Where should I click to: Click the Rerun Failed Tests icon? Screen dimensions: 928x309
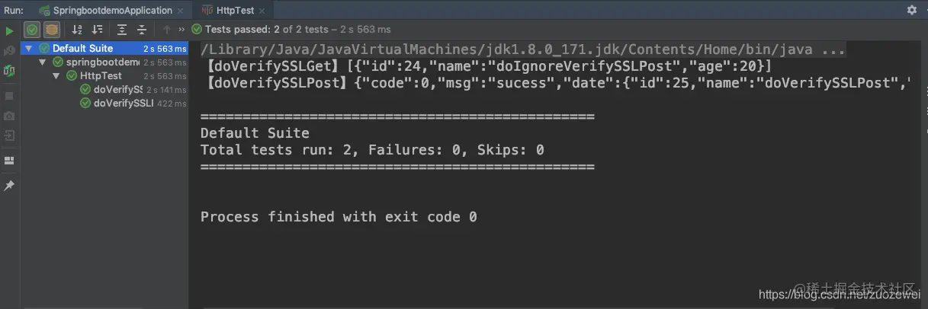tap(9, 50)
